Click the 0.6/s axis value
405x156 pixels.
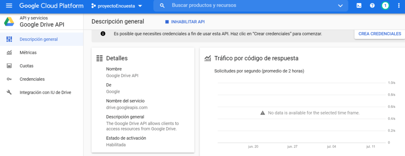click(392, 107)
